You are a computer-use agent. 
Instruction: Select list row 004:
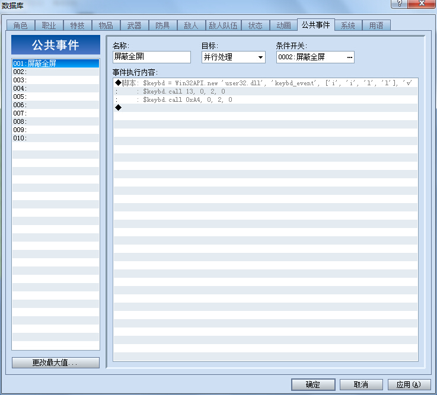56,88
